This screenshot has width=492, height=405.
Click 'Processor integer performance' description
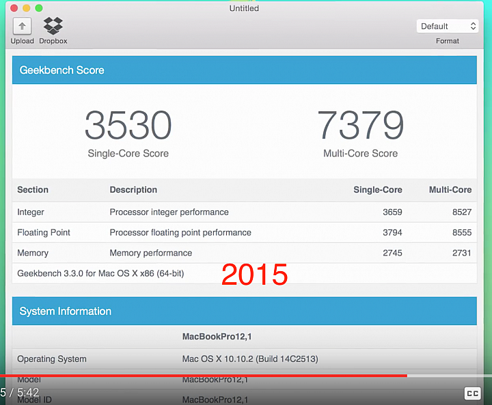(x=169, y=212)
